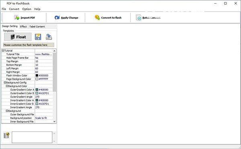Click the #408080 OuterGradient Color A value
Image resolution: width=241 pixels, height=149 pixels.
[43, 89]
